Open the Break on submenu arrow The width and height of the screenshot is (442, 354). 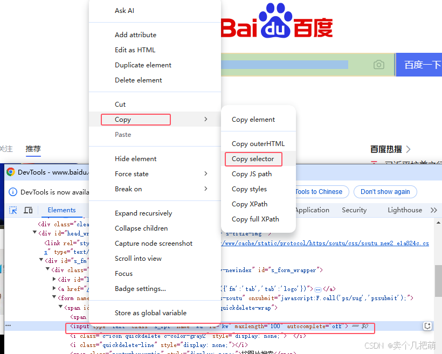pos(206,189)
